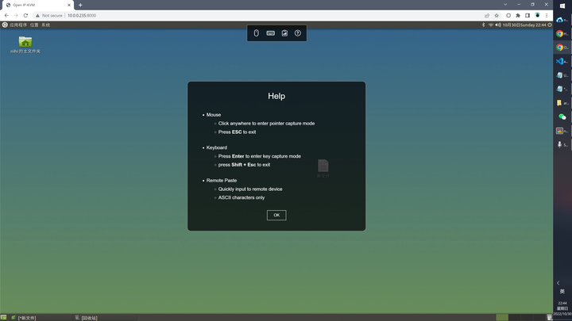Click the remote desktop distro logo icon
Image resolution: width=572 pixels, height=321 pixels.
pyautogui.click(x=5, y=25)
